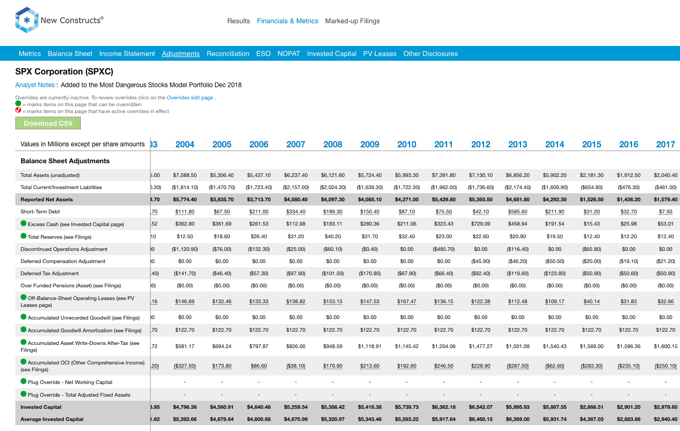
Task: Follow the Overrides edit page link
Action: tap(190, 98)
